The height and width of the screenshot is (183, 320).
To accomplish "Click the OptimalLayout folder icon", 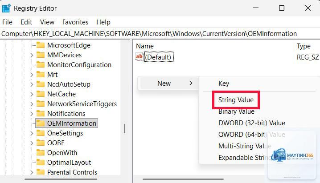I will [x=41, y=163].
